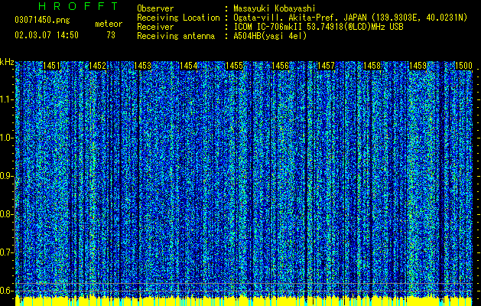The height and width of the screenshot is (306, 481).
Task: Click the 1.1 kHz axis label
Action: tap(6, 99)
